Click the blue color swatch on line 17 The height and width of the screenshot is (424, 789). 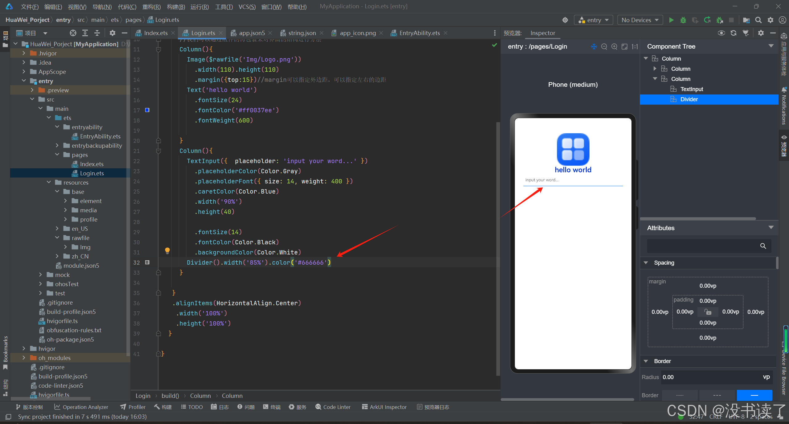click(x=147, y=110)
